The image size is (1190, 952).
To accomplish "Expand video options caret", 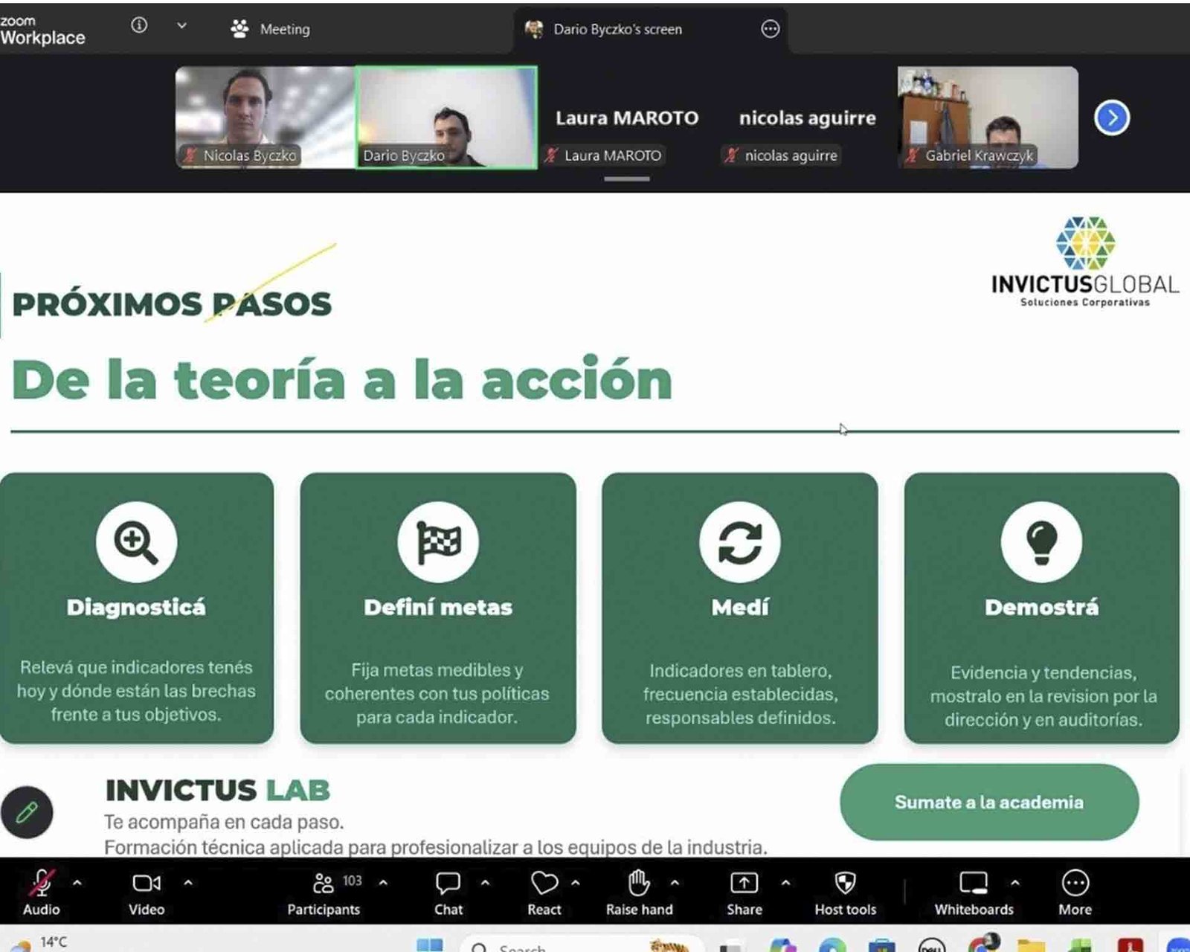I will click(188, 883).
